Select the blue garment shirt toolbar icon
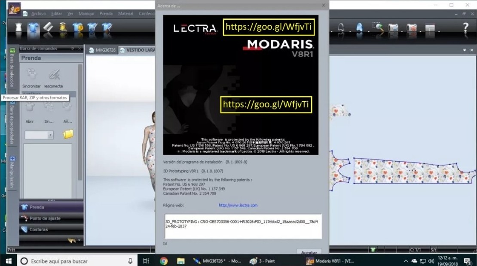This screenshot has width=477, height=266. 33,27
